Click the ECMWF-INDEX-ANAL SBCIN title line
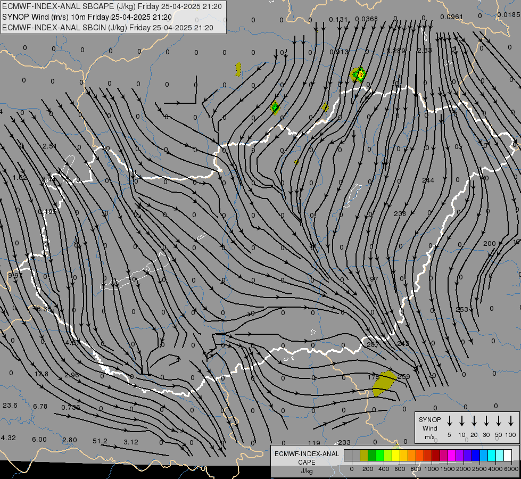The height and width of the screenshot is (479, 521). 107,28
